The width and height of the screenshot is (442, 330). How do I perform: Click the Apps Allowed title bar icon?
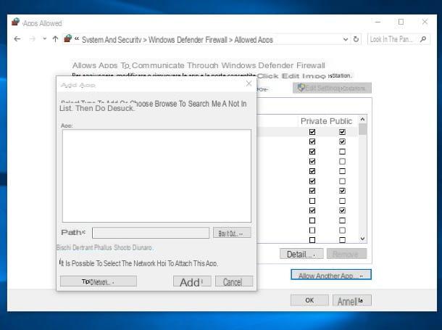15,22
